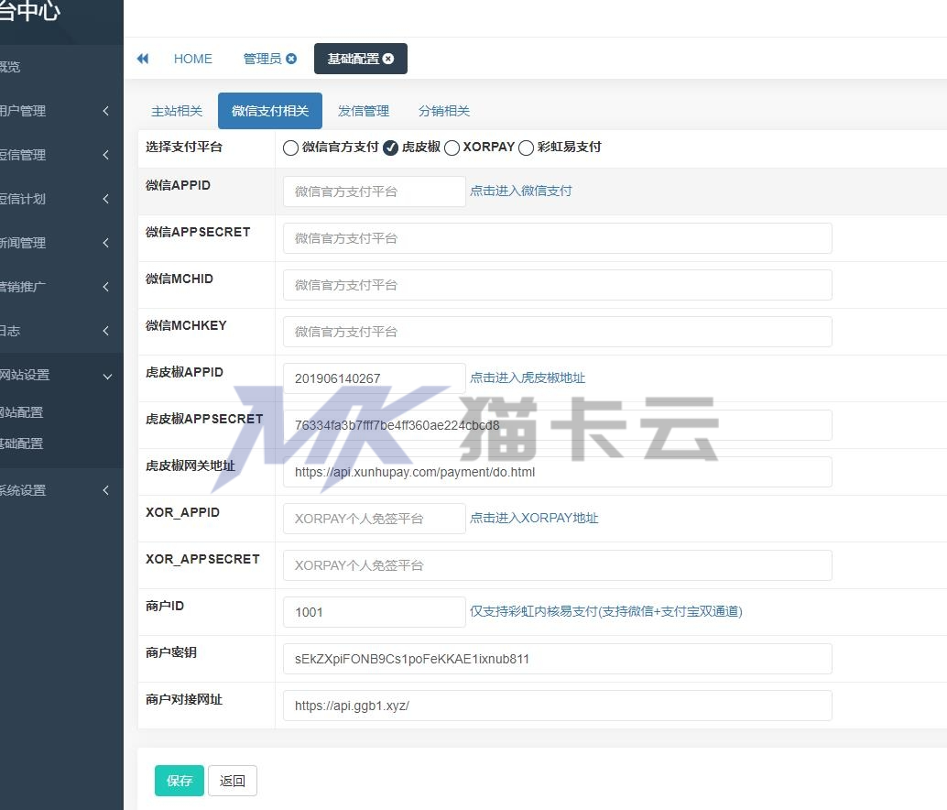Focus the XOR_APPSECRET input field
Viewport: 947px width, 810px height.
[x=558, y=565]
